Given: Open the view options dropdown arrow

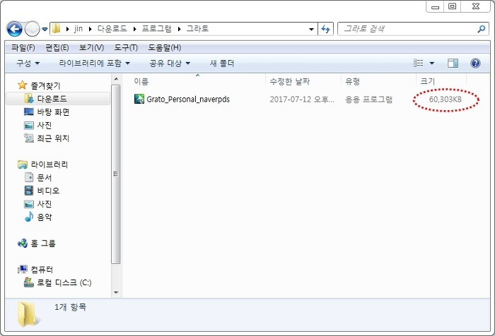Looking at the screenshot, I should 432,64.
